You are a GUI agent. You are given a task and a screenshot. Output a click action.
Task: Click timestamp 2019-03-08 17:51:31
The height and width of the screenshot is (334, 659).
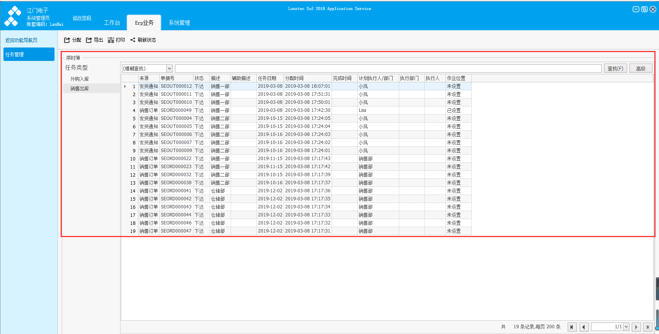(308, 94)
